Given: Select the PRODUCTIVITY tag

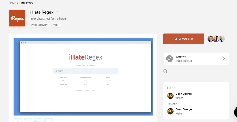Looking at the screenshot, I should click(x=39, y=25).
